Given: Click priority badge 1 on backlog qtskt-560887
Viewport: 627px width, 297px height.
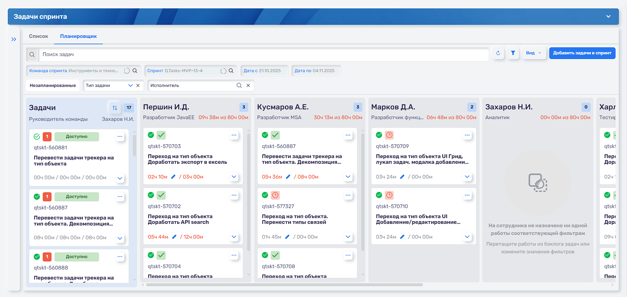Looking at the screenshot, I should coord(47,197).
